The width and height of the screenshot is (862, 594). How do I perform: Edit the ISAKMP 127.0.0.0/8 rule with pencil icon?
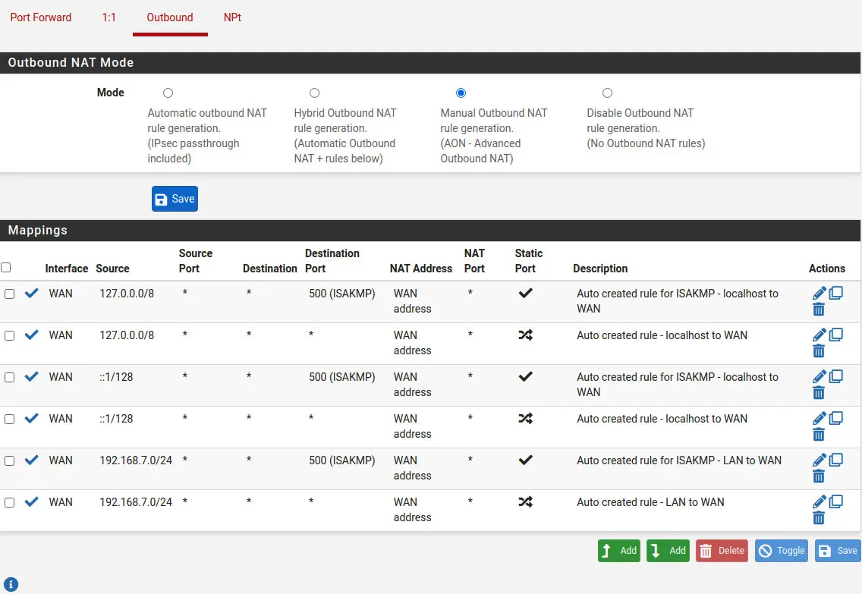pyautogui.click(x=819, y=293)
